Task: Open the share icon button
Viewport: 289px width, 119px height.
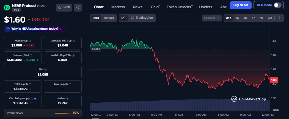Action: click(x=78, y=7)
